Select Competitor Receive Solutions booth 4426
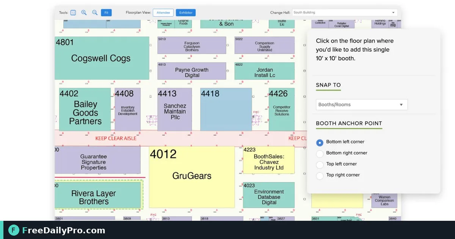Screen dimensions: 455x239 tap(282, 110)
